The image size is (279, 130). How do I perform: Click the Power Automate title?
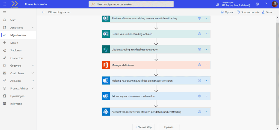click(x=36, y=4)
